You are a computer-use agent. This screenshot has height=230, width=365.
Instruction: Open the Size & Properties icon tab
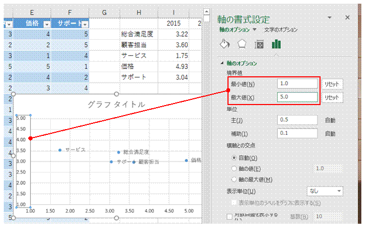click(x=258, y=44)
